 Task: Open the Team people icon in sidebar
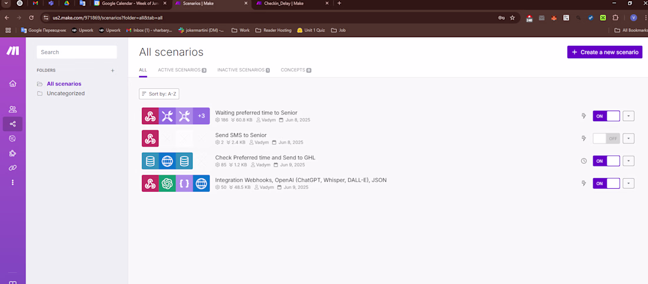click(x=13, y=109)
